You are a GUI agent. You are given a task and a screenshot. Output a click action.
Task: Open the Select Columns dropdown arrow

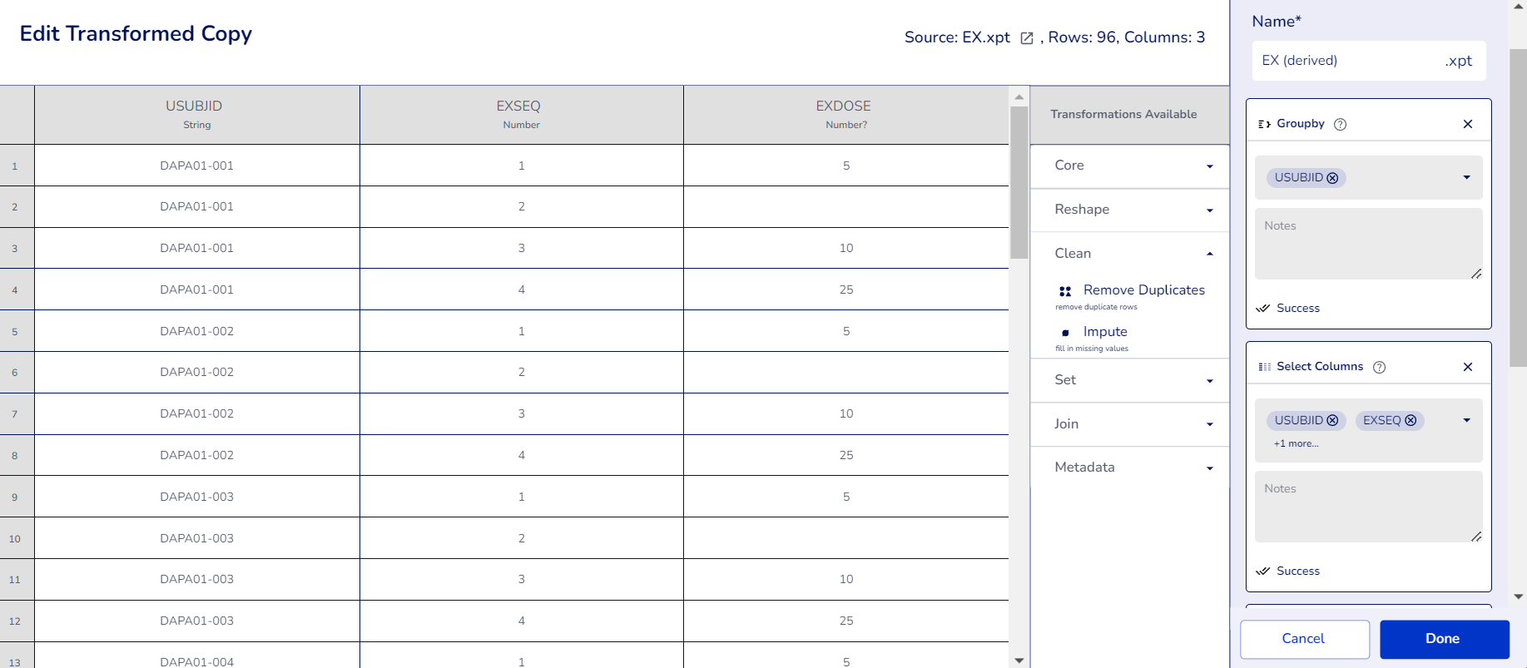click(1466, 420)
